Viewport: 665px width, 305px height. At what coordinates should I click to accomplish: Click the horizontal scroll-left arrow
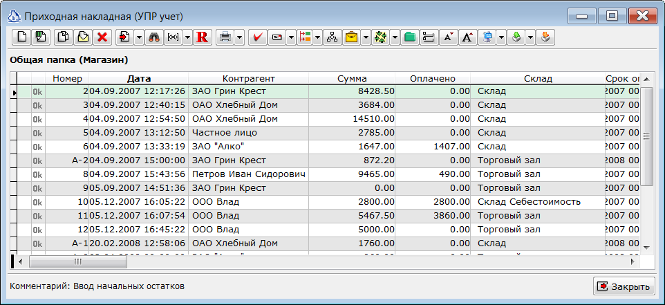coord(21,261)
